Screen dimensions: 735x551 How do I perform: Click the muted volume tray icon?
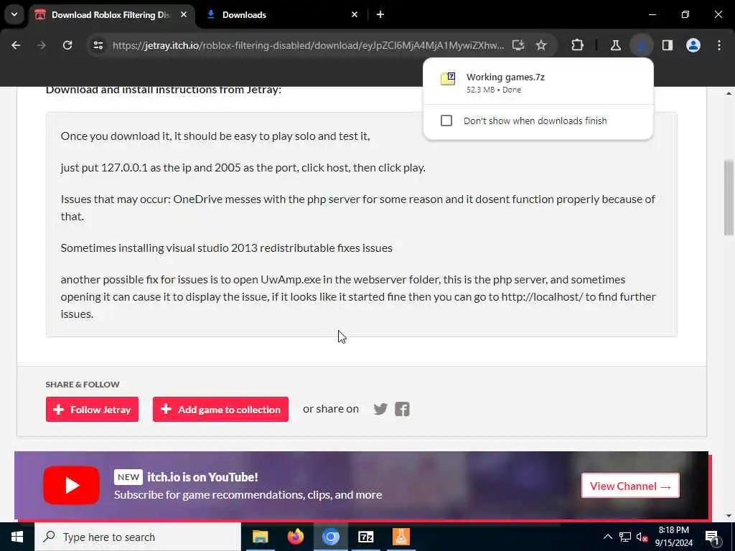pos(642,537)
